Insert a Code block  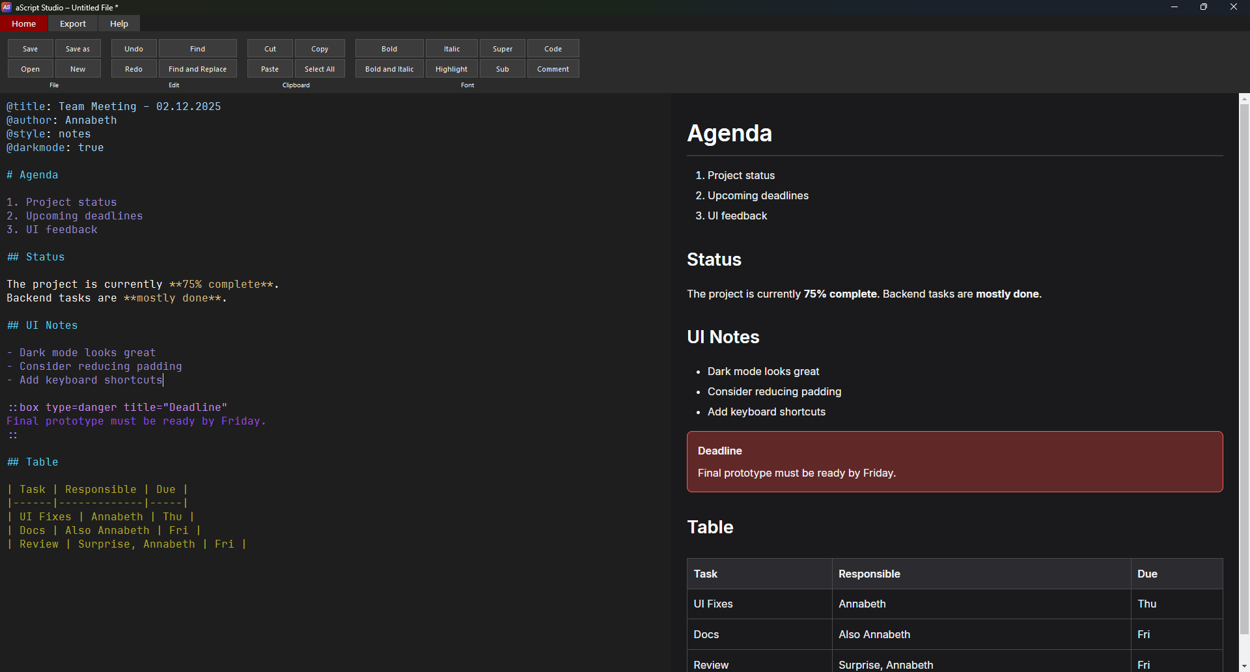tap(552, 48)
